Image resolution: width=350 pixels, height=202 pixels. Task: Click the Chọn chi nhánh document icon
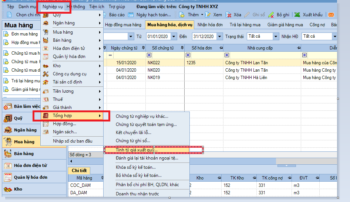point(9,15)
